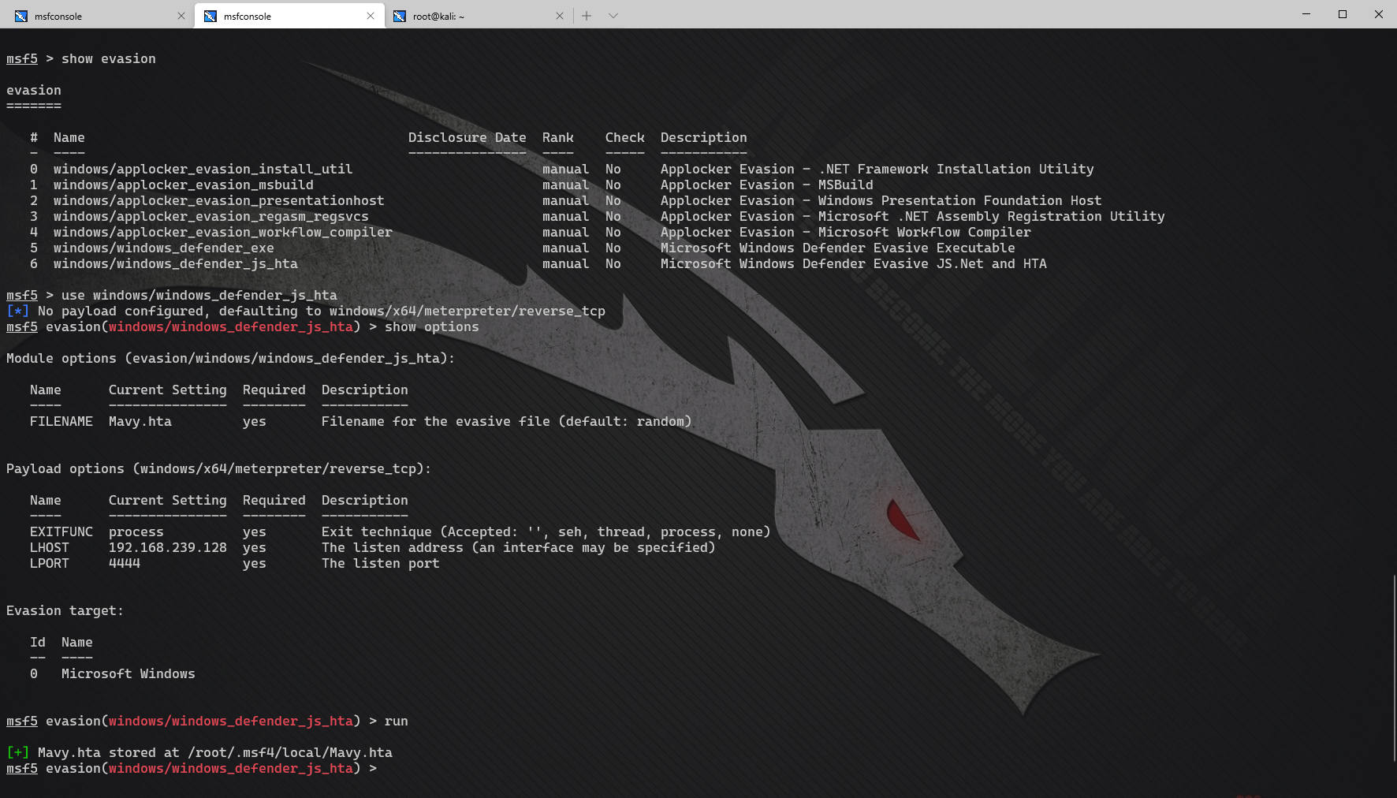Screen dimensions: 1397x798
Task: Click the 'LHOST' option name
Action: pos(49,548)
